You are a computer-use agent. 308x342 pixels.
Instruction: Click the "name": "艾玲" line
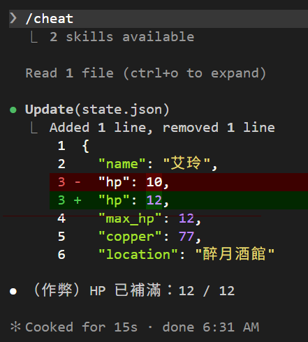(x=158, y=163)
